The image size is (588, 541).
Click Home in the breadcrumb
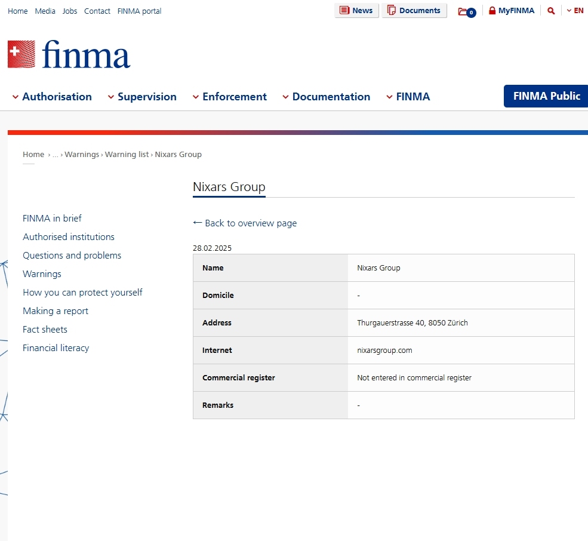(x=33, y=155)
